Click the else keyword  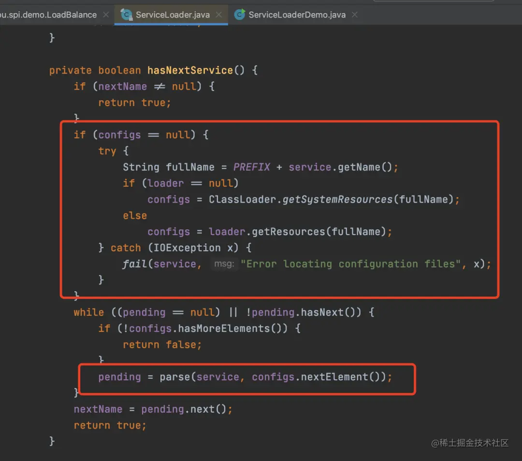tap(135, 216)
